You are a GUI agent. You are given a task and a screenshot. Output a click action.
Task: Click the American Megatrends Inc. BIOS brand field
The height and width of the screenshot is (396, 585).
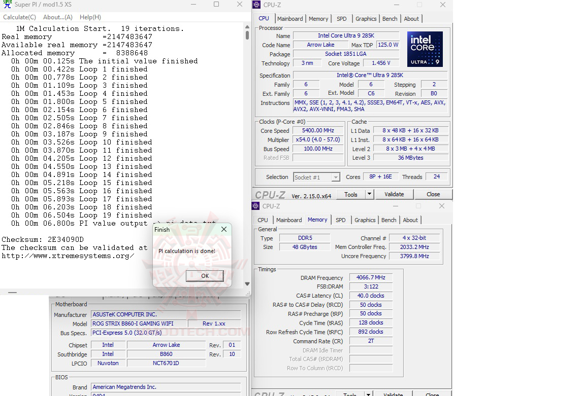coord(166,387)
